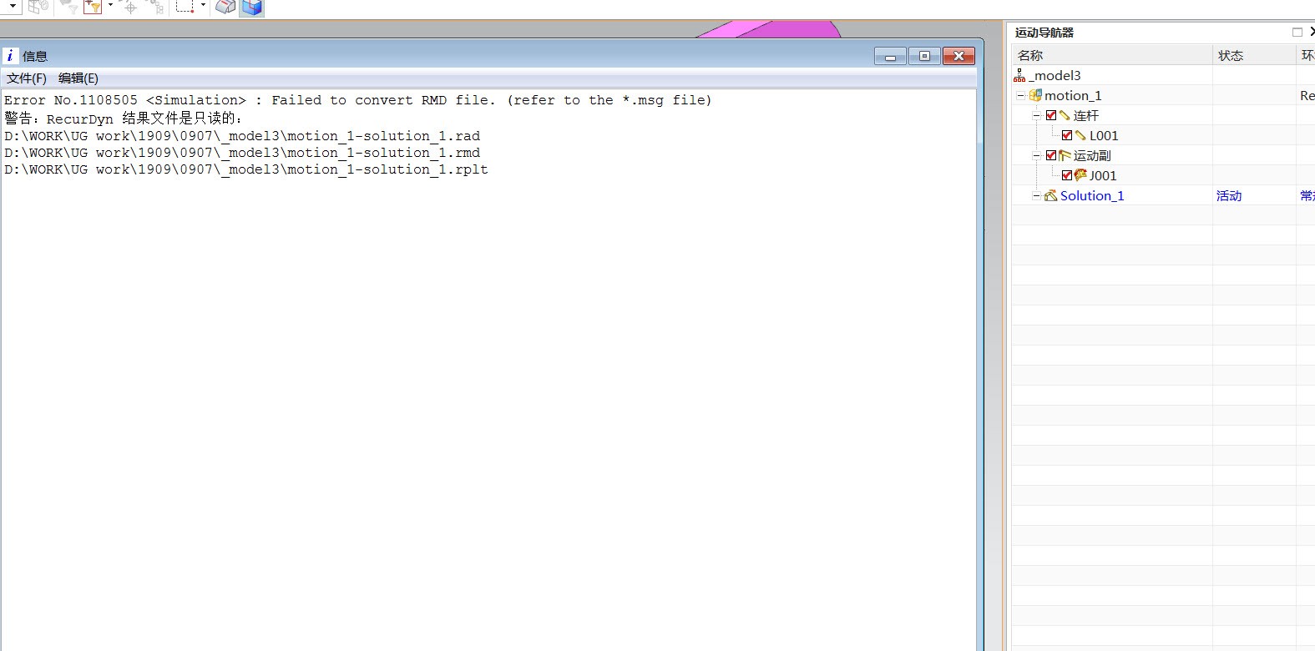The image size is (1315, 651).
Task: Click the J001 joint icon
Action: click(x=1080, y=175)
